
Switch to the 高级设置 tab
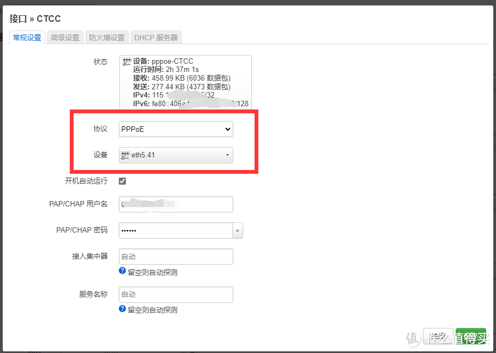(65, 37)
